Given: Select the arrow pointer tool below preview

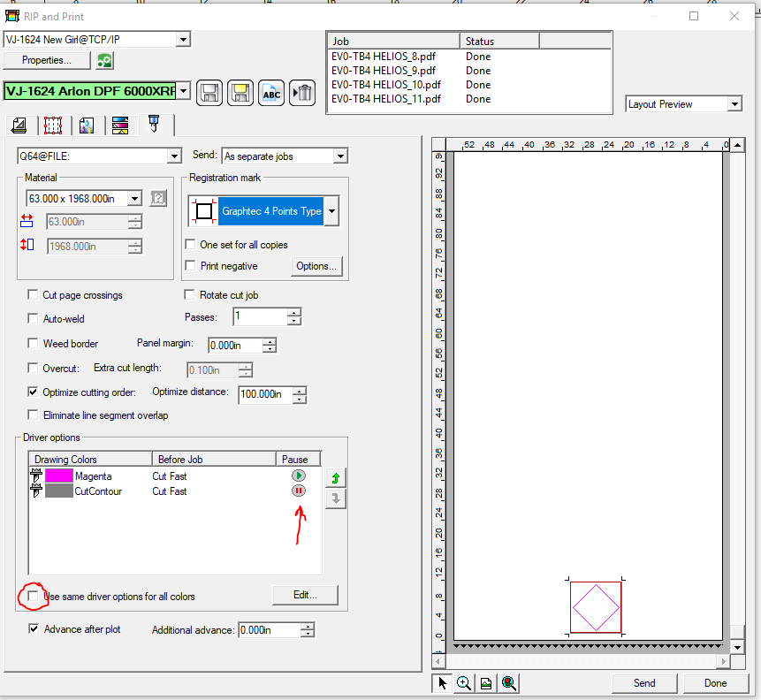Looking at the screenshot, I should (442, 683).
